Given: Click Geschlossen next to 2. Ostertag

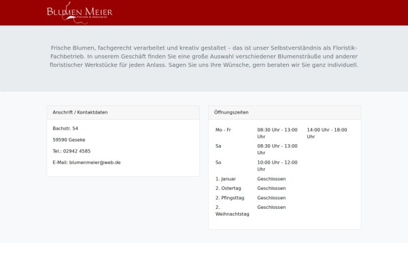Looking at the screenshot, I should coord(271,188).
